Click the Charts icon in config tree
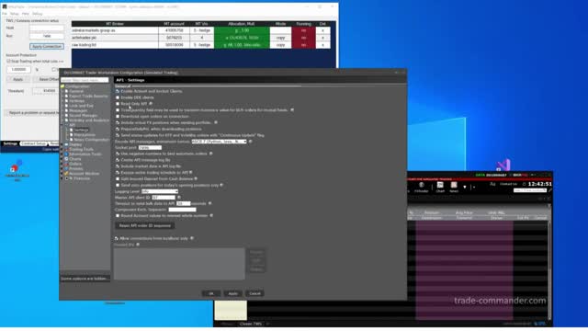588x331 pixels. click(x=66, y=159)
